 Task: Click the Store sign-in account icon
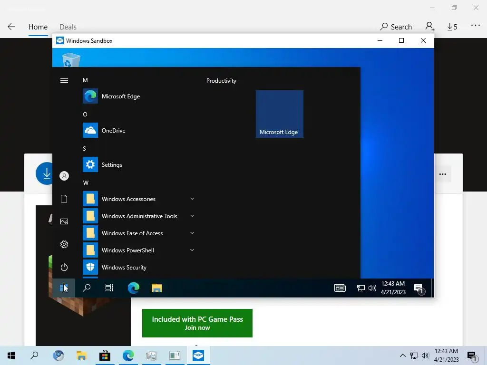point(430,27)
